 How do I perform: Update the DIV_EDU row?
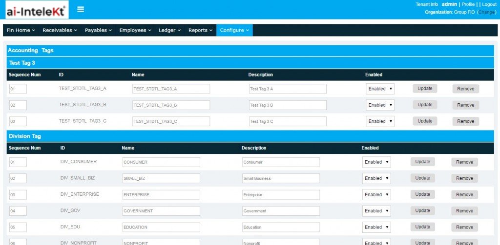click(422, 227)
